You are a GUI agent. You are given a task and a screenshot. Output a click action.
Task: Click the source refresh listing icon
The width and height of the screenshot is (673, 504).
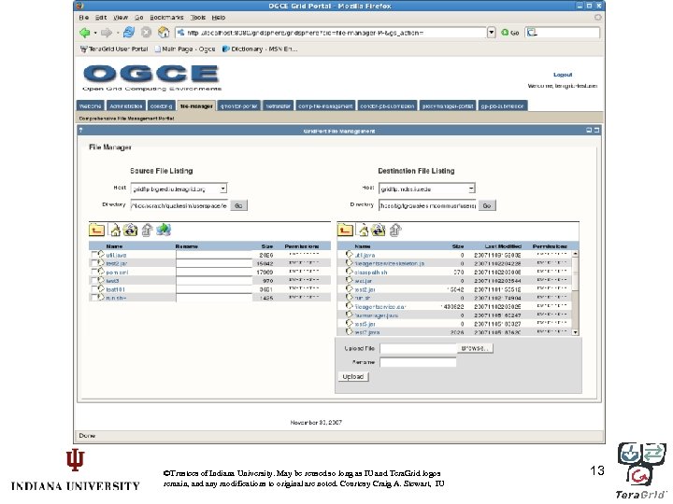(131, 231)
